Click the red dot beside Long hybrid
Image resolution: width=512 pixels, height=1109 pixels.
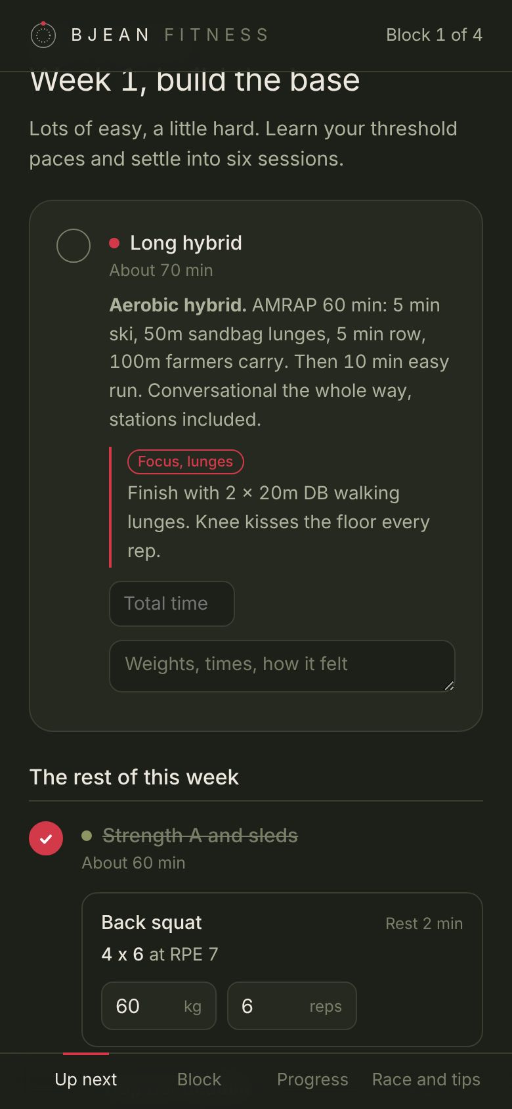[114, 243]
